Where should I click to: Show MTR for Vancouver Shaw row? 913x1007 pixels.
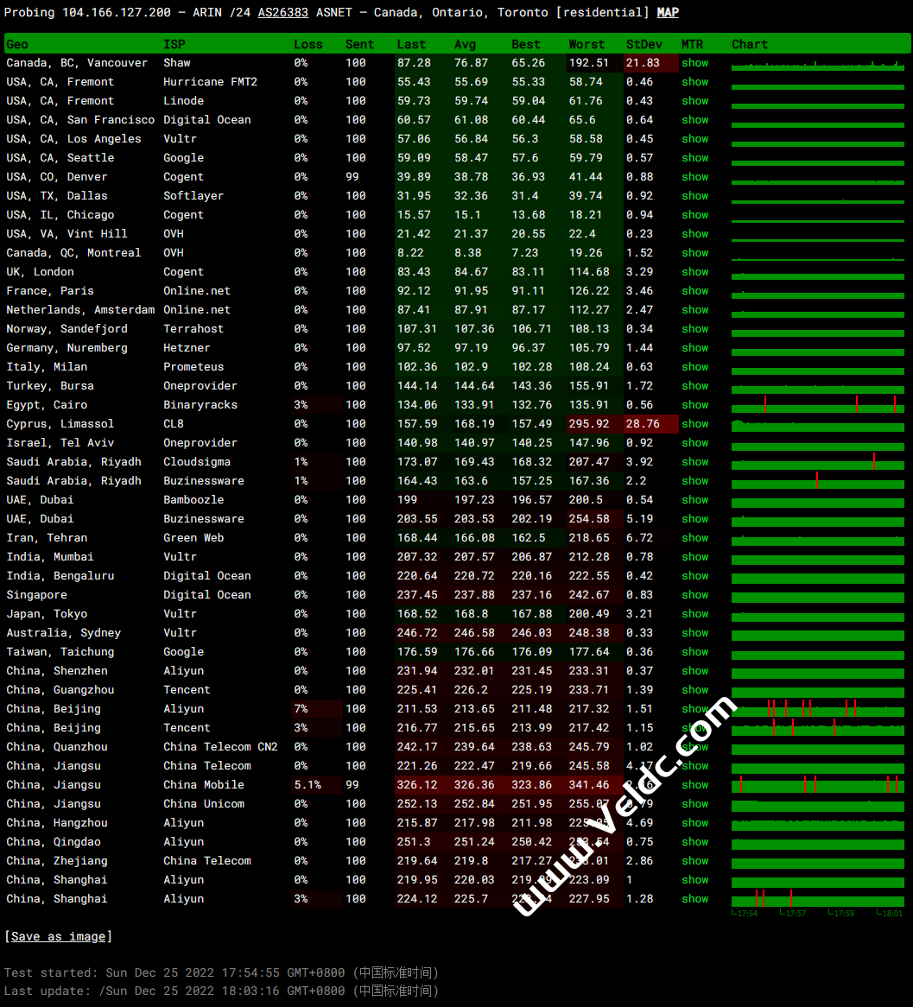694,63
